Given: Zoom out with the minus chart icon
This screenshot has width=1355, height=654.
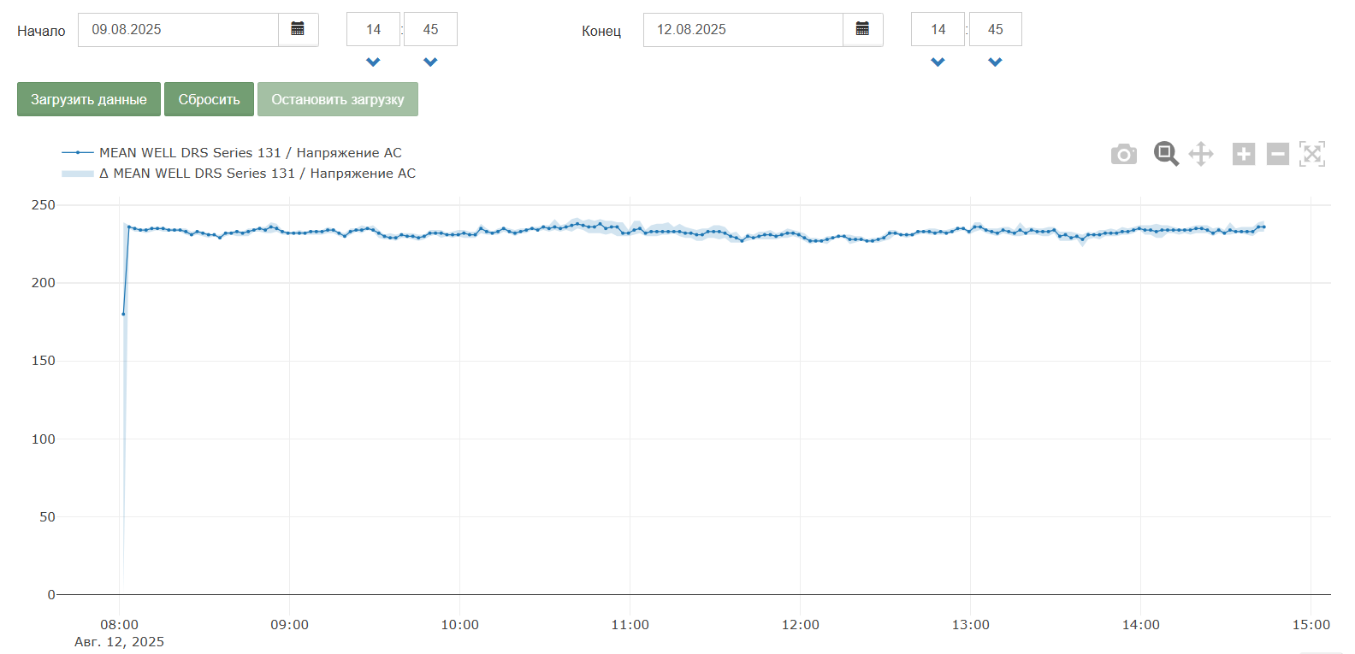Looking at the screenshot, I should click(1277, 154).
